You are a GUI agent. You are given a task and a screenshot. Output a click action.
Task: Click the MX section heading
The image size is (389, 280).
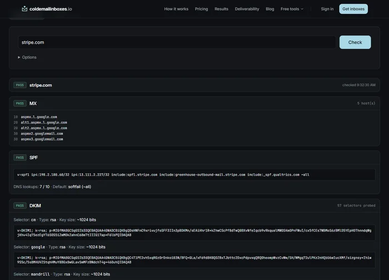(x=33, y=103)
